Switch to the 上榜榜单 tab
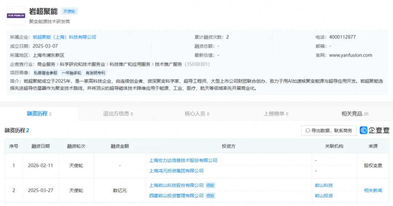The image size is (393, 206). [276, 114]
